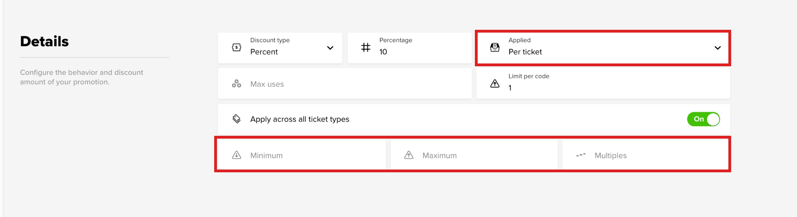Click the 'Limit per code' field label
Image resolution: width=797 pixels, height=217 pixels.
pos(529,76)
